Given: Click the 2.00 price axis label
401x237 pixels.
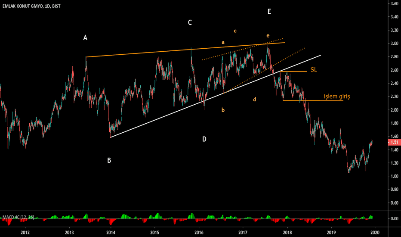Looking at the screenshot, I should [x=395, y=110].
